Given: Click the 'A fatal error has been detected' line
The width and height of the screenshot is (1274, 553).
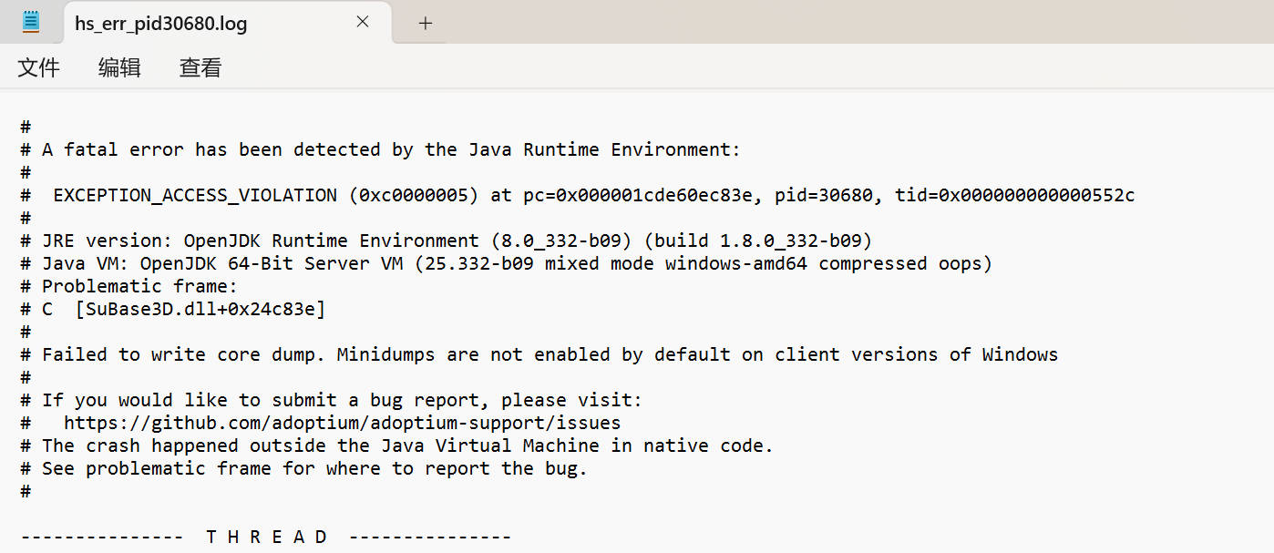Looking at the screenshot, I should tap(381, 149).
